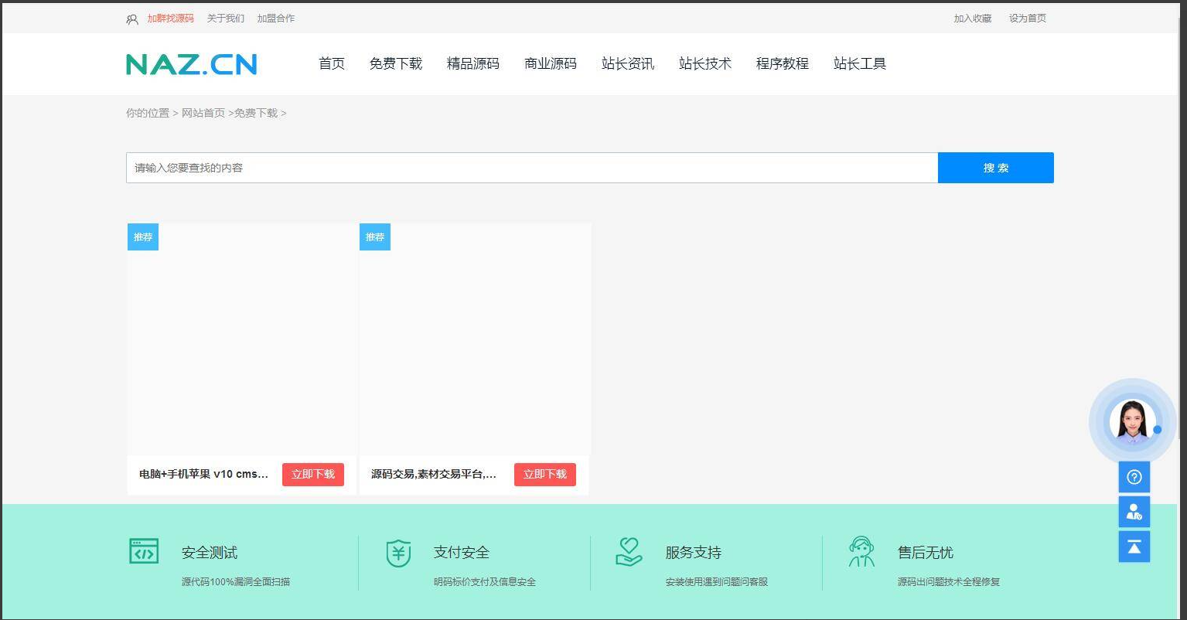1187x620 pixels.
Task: Click the 售后无忧 headset agent icon
Action: 861,552
